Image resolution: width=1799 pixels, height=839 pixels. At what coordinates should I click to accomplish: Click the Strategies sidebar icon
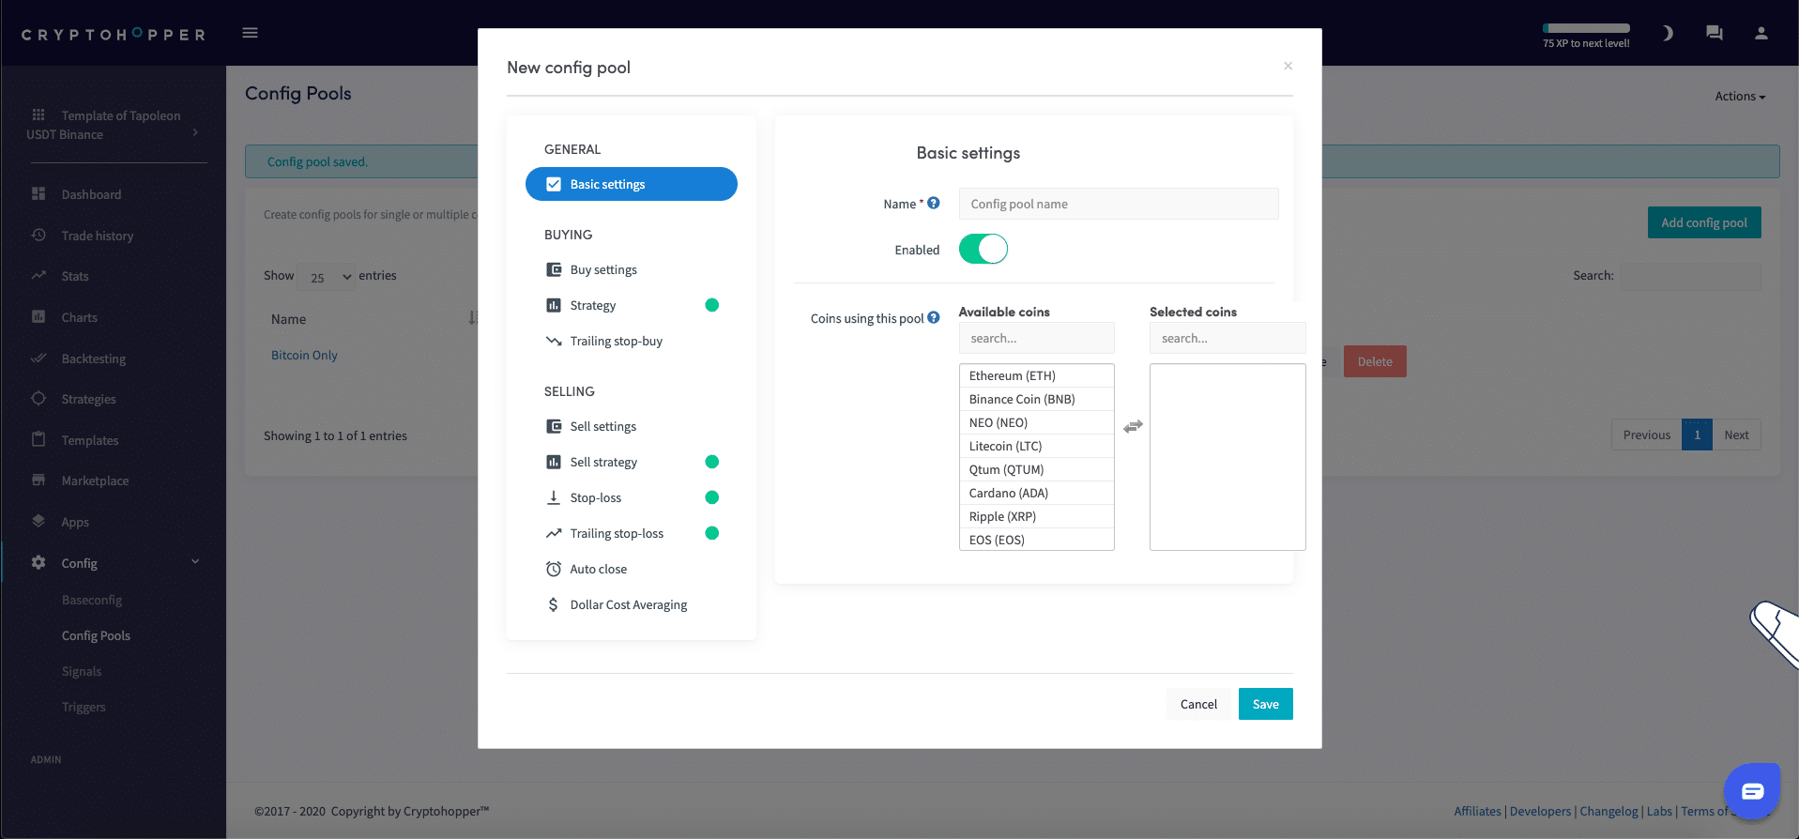[x=38, y=398]
